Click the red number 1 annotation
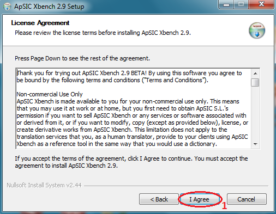 tap(224, 206)
